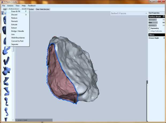Open the Actions menu in the menu bar
This screenshot has height=123, width=166.
tap(10, 5)
